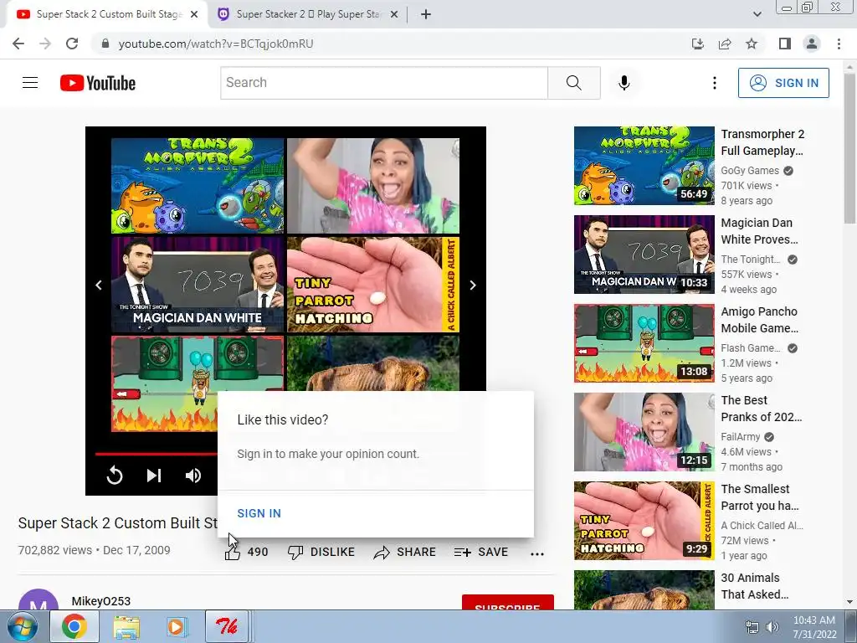This screenshot has width=857, height=643.
Task: Open MikeyO253 channel avatar
Action: pyautogui.click(x=38, y=600)
